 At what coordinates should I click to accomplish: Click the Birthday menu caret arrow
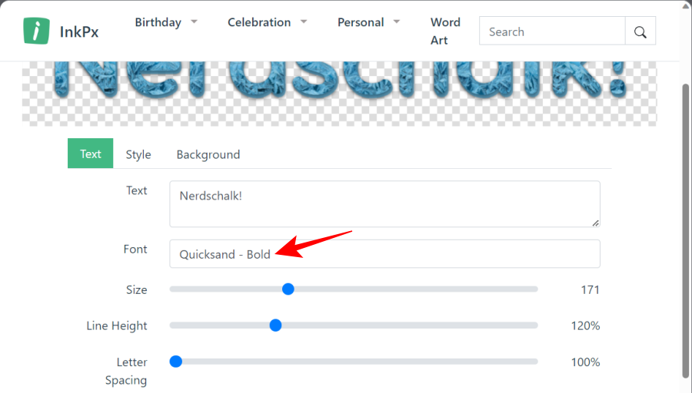(x=194, y=22)
